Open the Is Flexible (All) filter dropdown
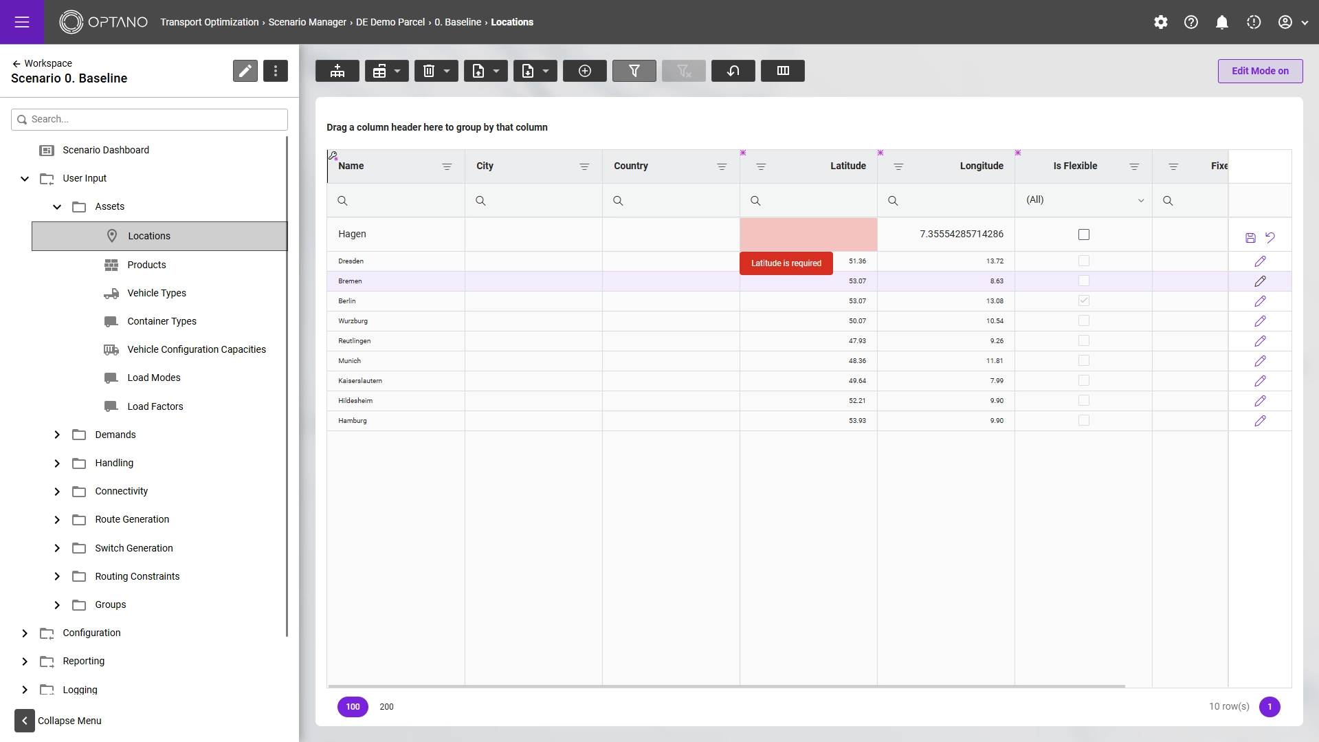1319x742 pixels. pyautogui.click(x=1083, y=200)
